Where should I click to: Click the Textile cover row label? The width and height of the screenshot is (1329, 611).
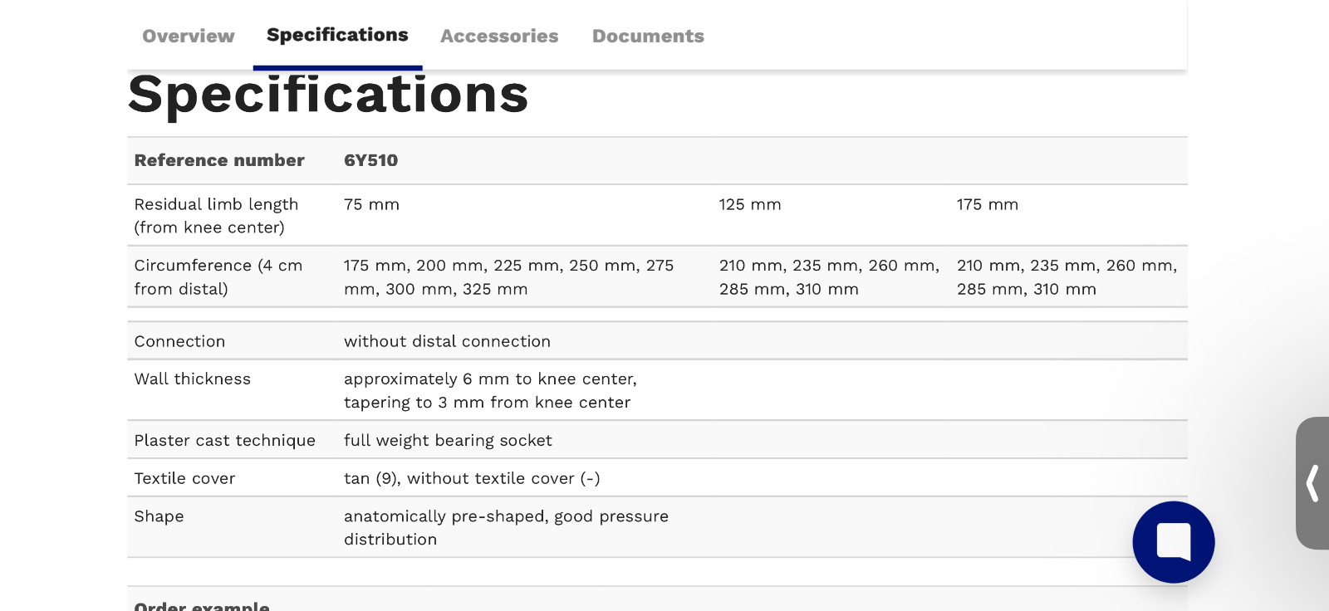click(x=184, y=478)
